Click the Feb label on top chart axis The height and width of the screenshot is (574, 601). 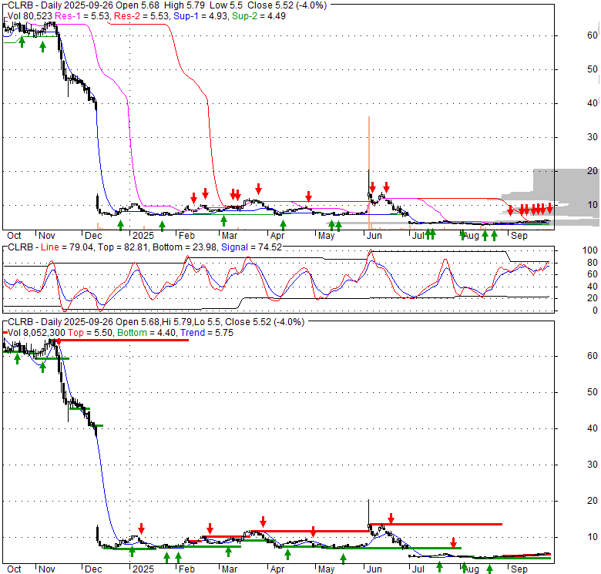(x=186, y=236)
